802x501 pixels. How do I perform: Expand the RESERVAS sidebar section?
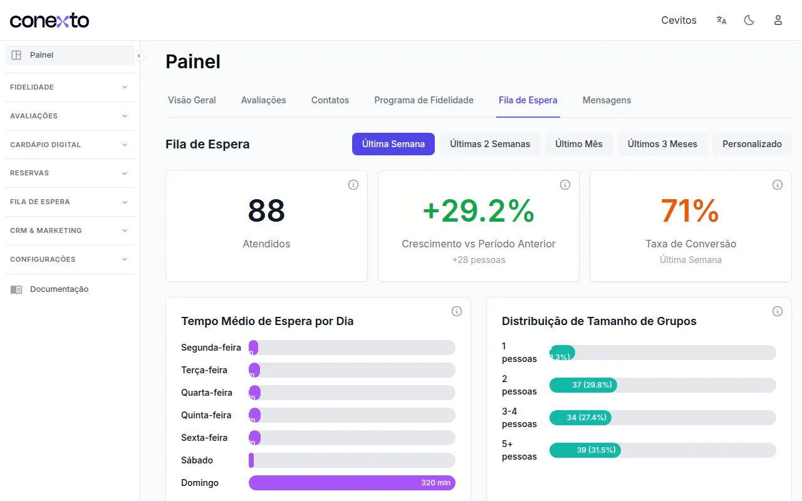pos(70,173)
